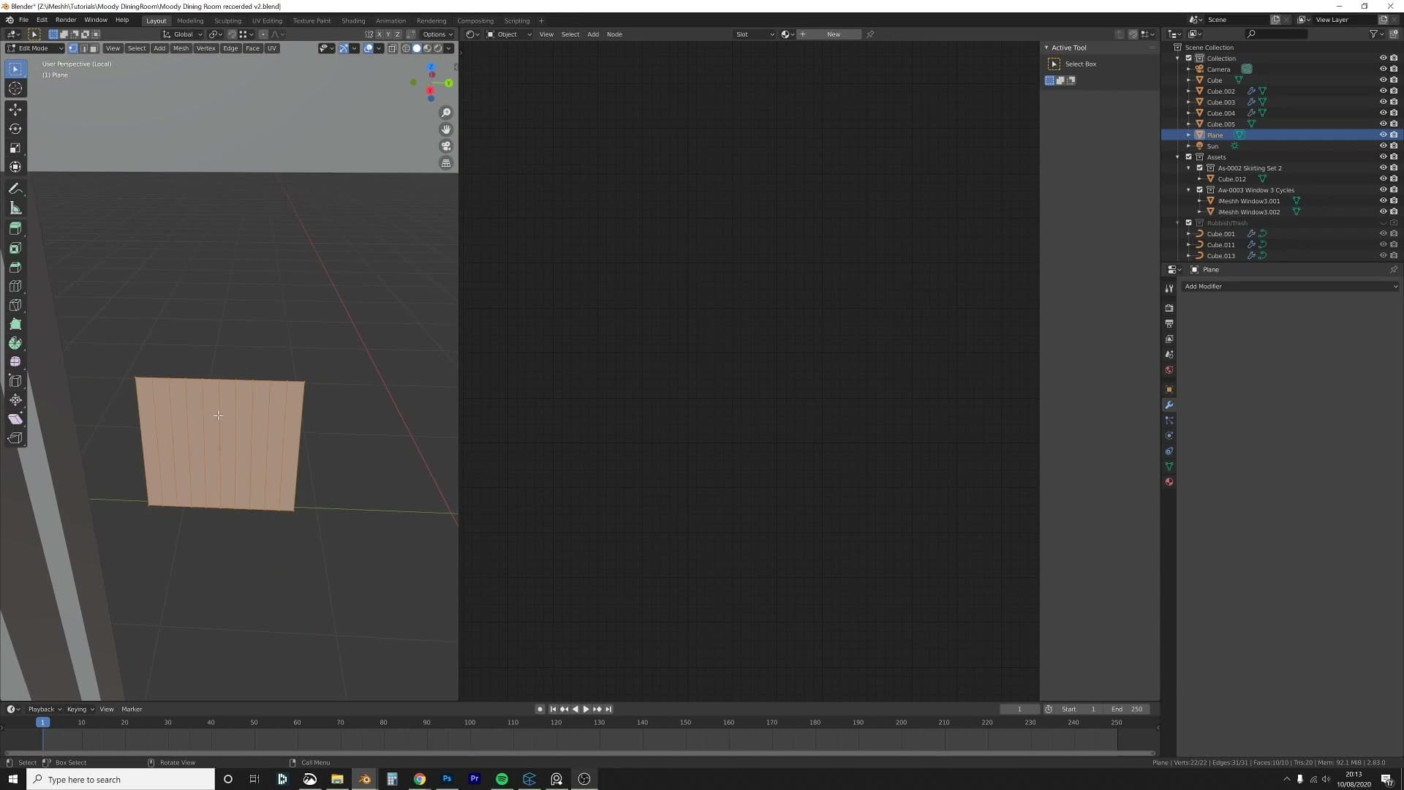Screen dimensions: 1404x790
Task: Click the viewport pan hand icon
Action: point(446,129)
